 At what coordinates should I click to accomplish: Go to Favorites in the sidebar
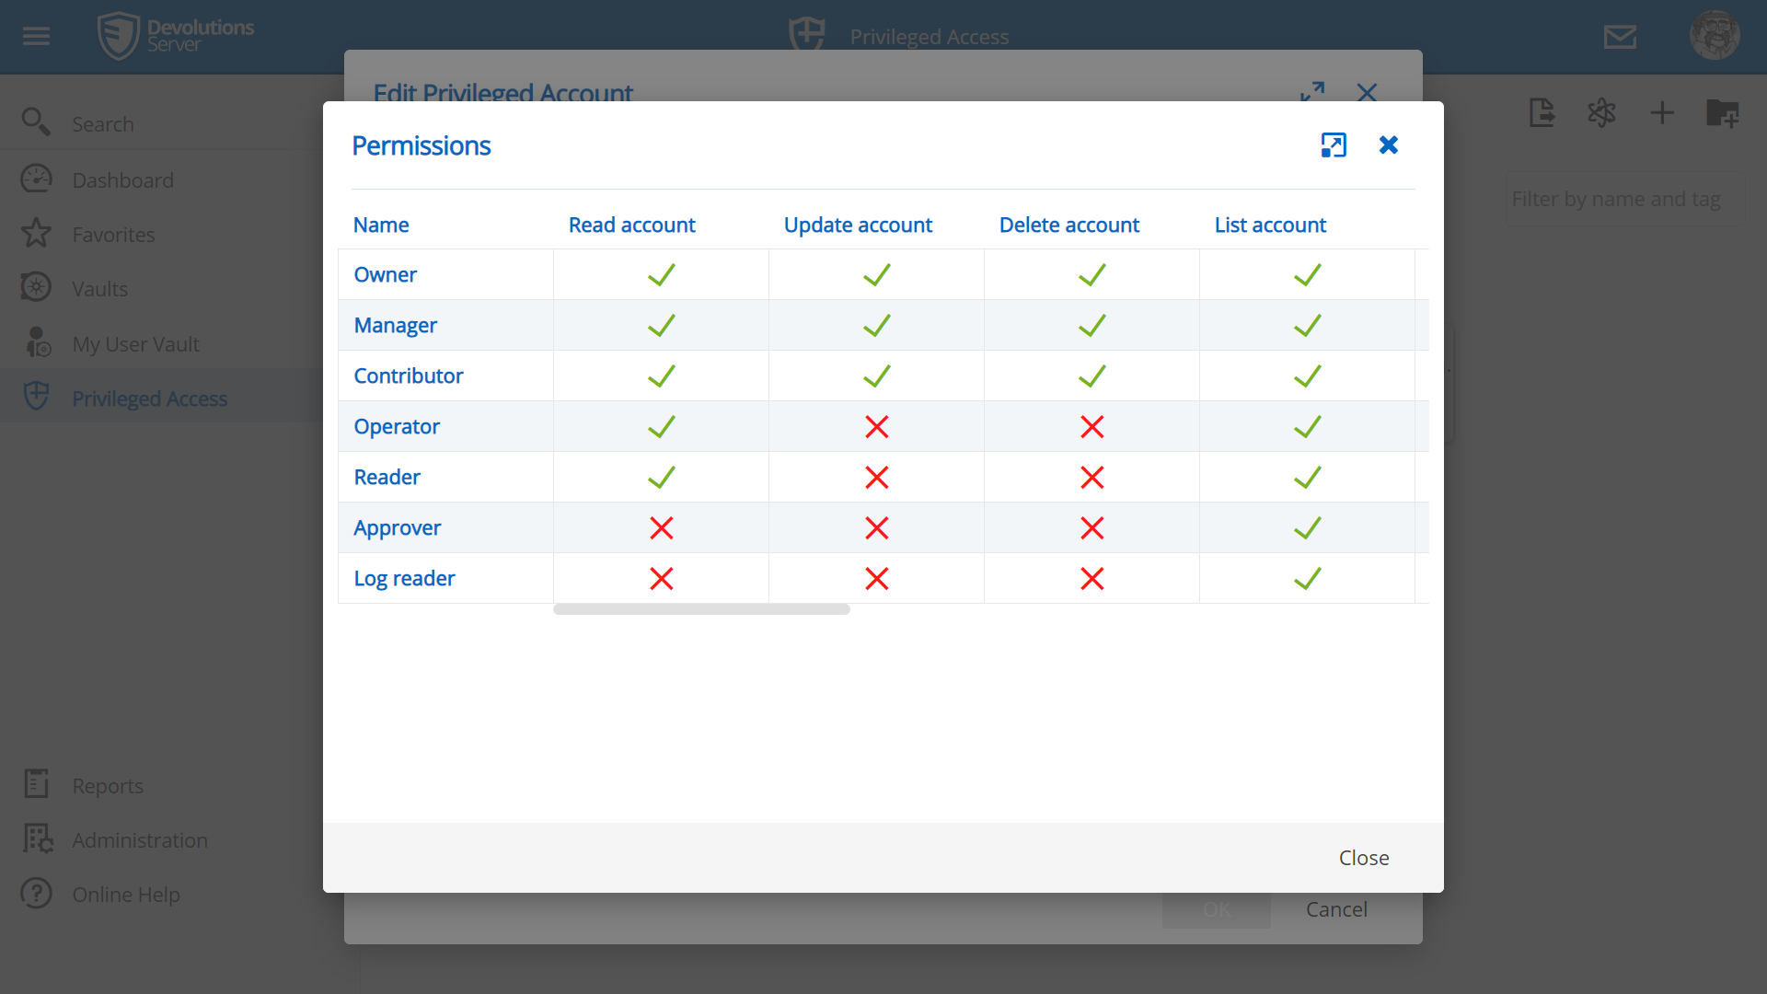tap(113, 235)
